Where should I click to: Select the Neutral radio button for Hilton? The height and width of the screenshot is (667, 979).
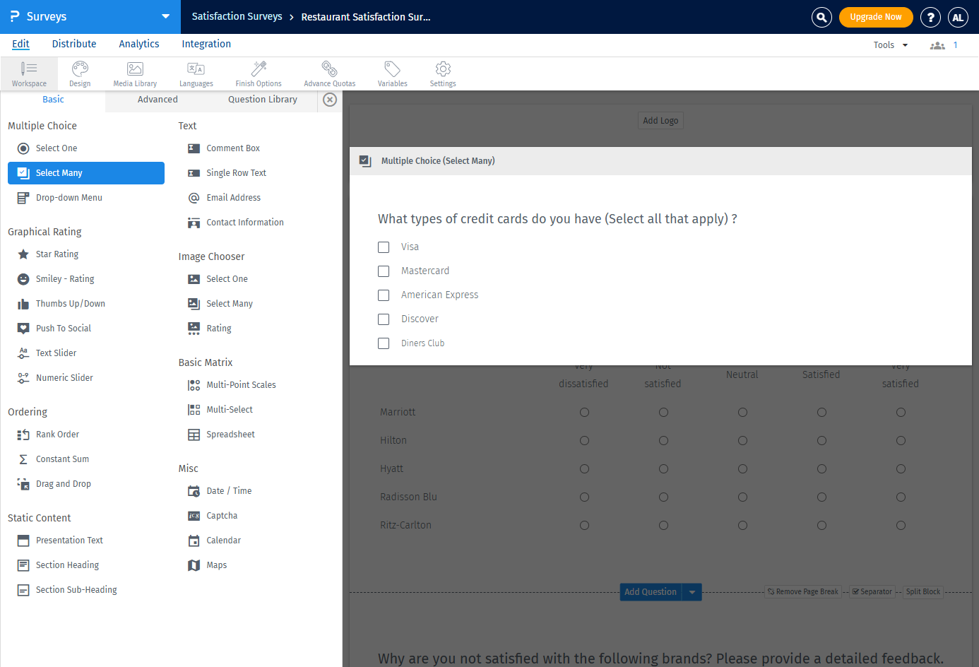point(742,440)
